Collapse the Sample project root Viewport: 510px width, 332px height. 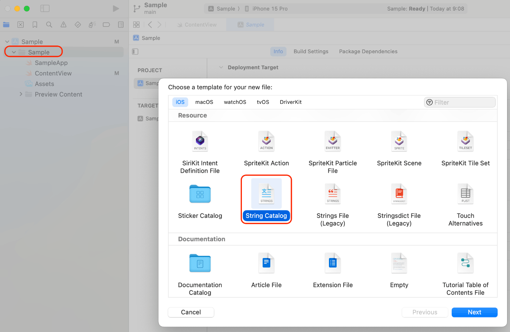[7, 42]
